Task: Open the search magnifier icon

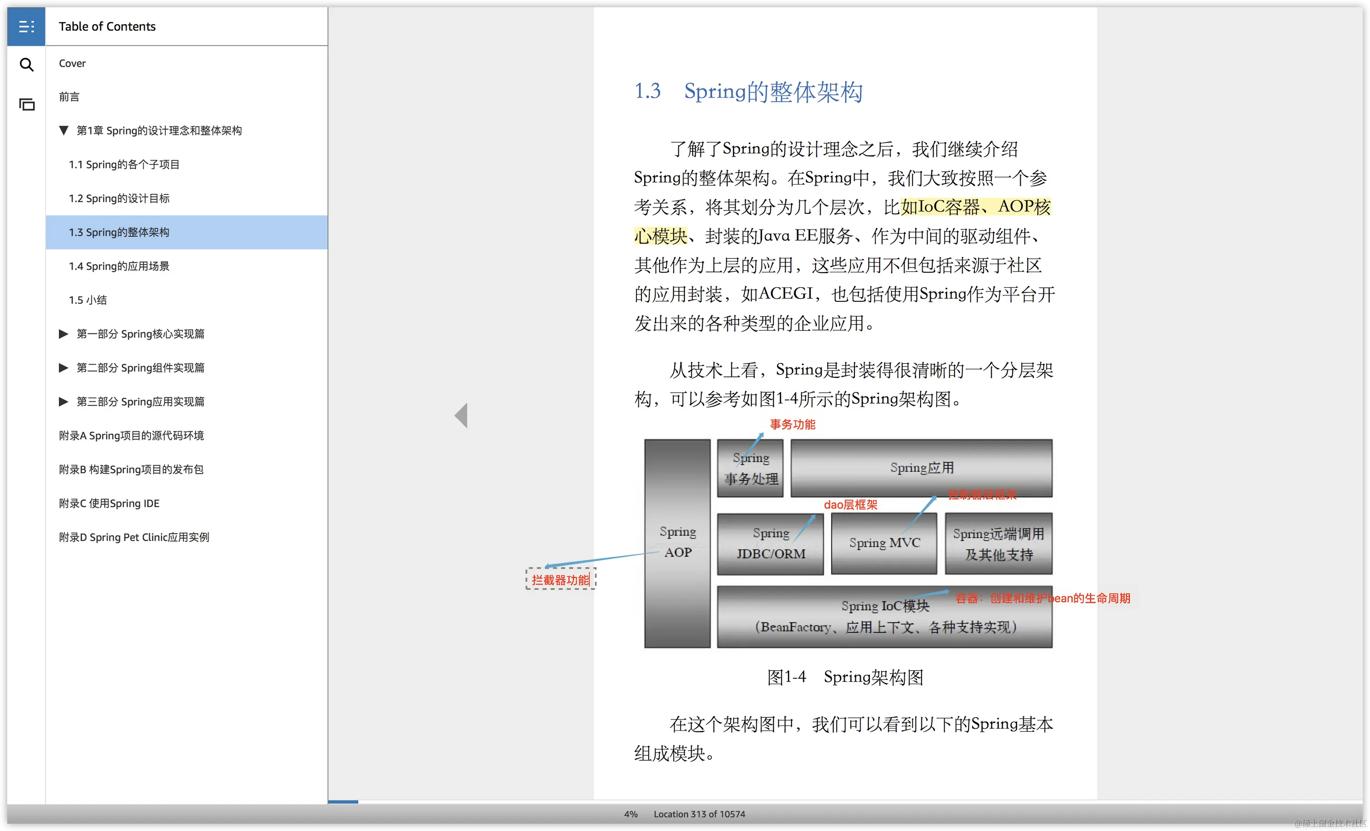Action: (x=26, y=64)
